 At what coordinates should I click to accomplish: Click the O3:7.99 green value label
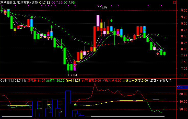69,2
